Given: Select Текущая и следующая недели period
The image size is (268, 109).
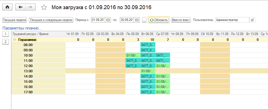Looking at the screenshot, I should (51, 20).
